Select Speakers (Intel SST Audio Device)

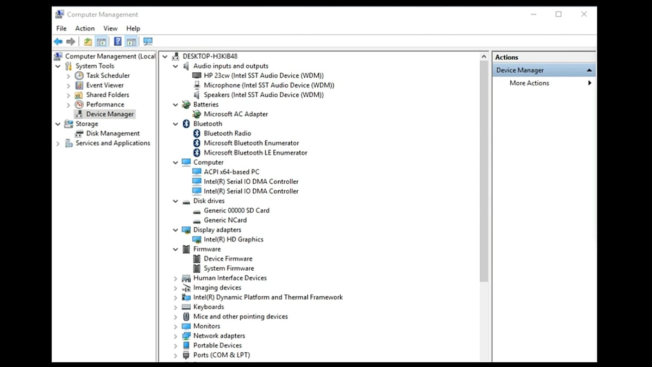point(264,95)
